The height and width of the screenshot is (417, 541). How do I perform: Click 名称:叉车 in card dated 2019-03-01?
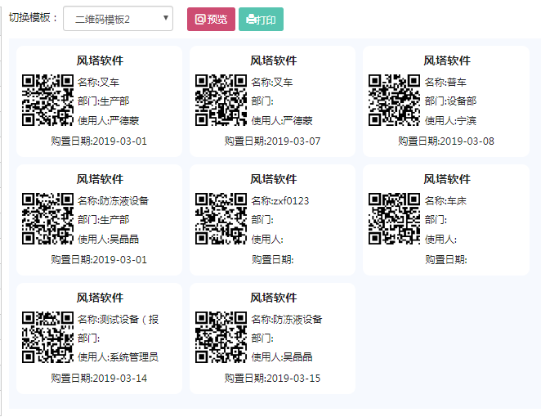coord(98,82)
